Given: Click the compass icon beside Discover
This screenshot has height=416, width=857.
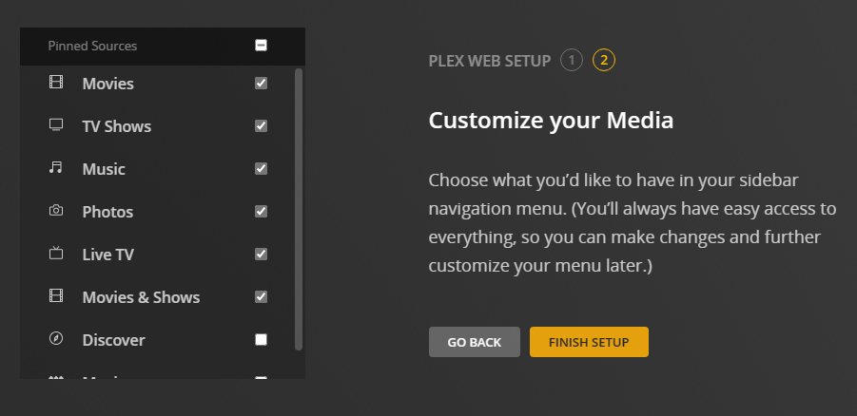Looking at the screenshot, I should tap(55, 339).
